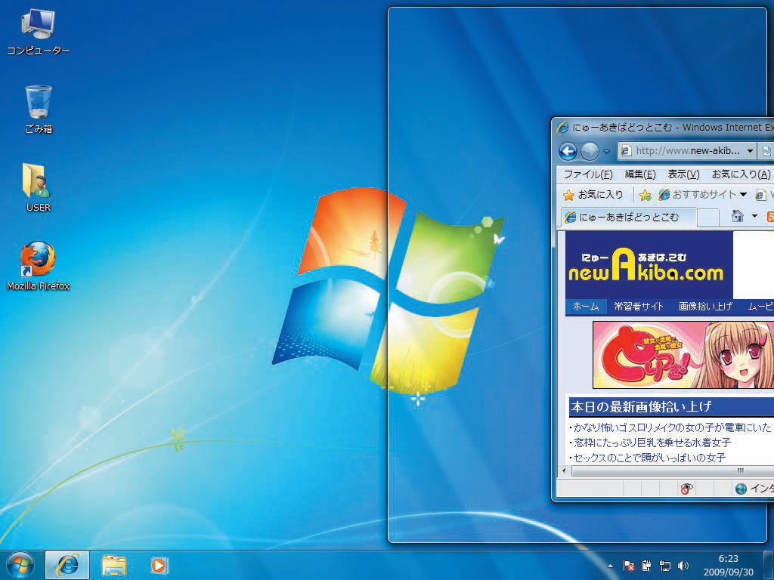Viewport: 774px width, 580px height.
Task: Click the Action Center flag tray icon
Action: pos(628,566)
